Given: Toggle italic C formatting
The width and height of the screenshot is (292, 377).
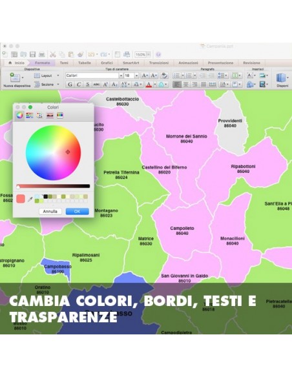Looking at the screenshot, I should [x=79, y=85].
